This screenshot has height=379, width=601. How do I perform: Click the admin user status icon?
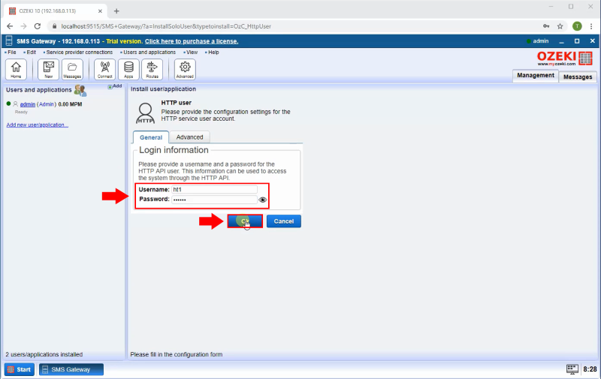point(529,41)
